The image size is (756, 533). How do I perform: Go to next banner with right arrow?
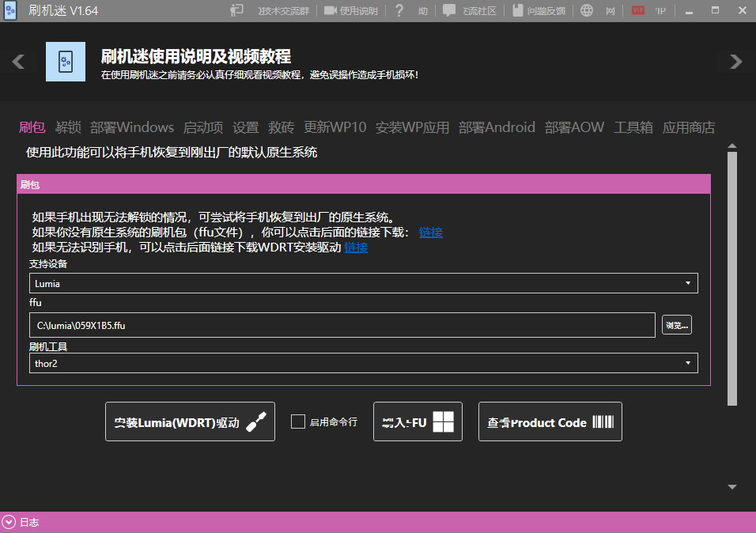(x=735, y=62)
